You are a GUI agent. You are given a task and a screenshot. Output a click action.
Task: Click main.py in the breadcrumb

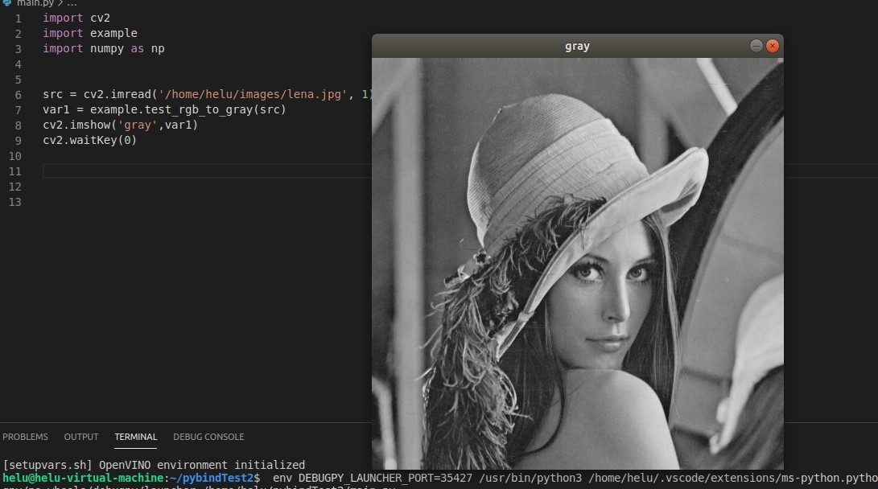35,2
